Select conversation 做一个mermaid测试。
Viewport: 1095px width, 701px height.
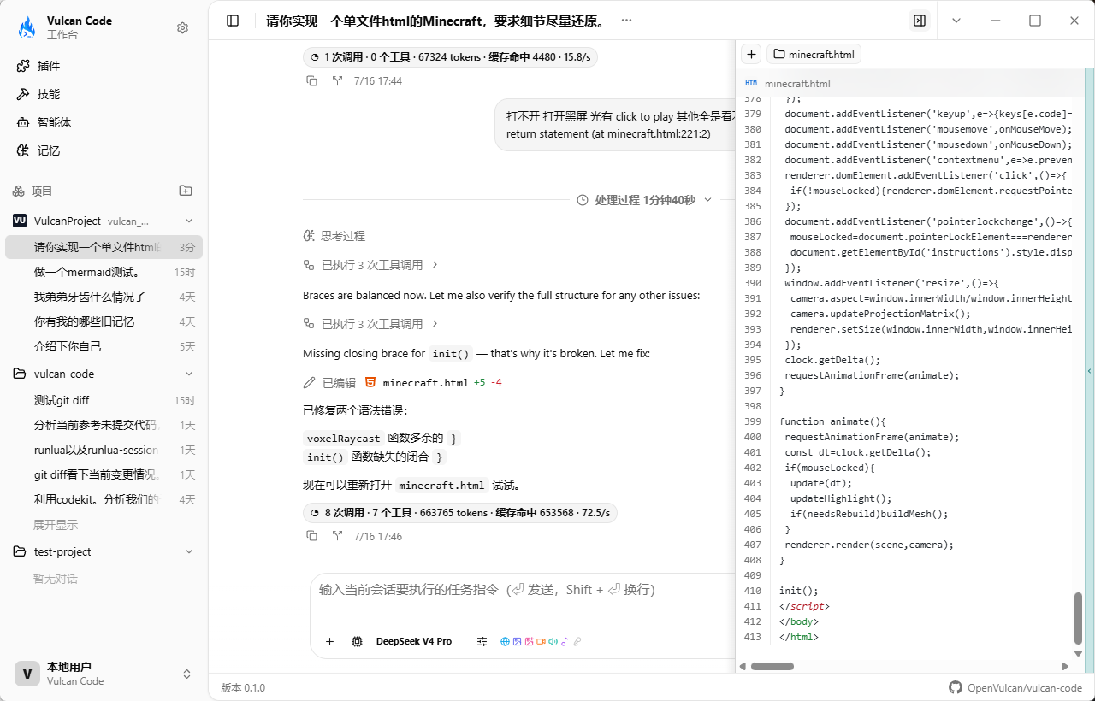point(104,272)
